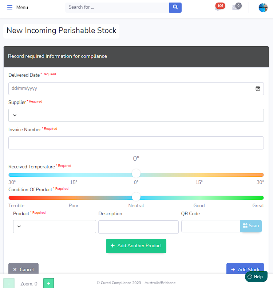The image size is (273, 288).
Task: Click Add Another Product button
Action: 136,246
